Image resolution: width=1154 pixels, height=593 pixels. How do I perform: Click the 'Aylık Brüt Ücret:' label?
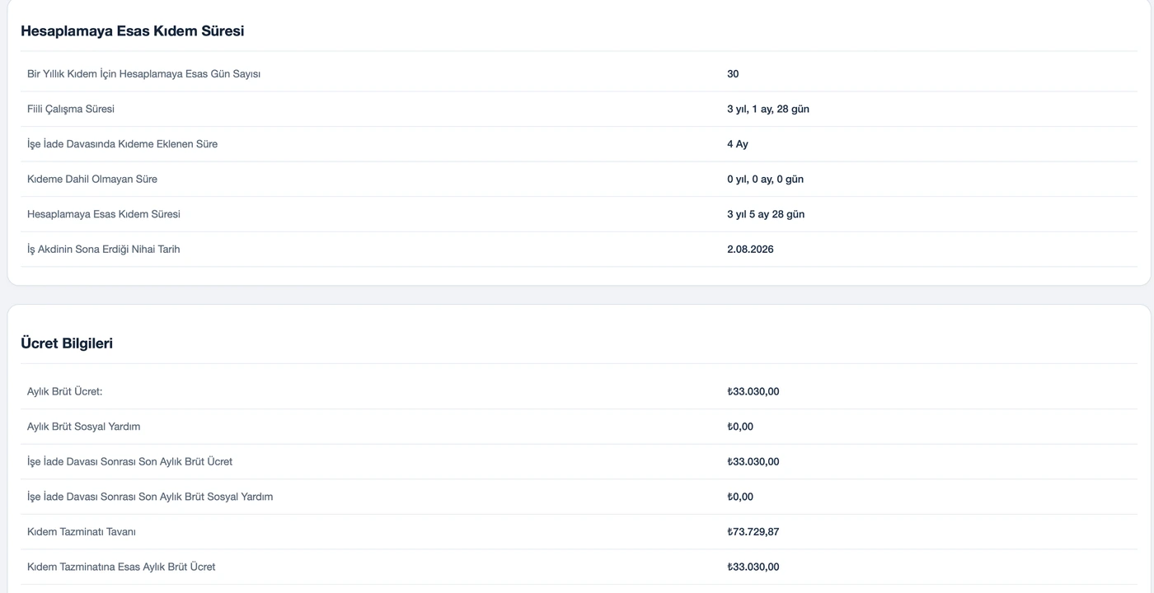point(65,391)
